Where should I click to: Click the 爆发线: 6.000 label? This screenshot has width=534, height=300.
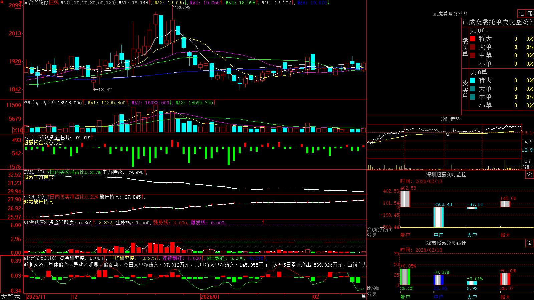[x=208, y=222]
